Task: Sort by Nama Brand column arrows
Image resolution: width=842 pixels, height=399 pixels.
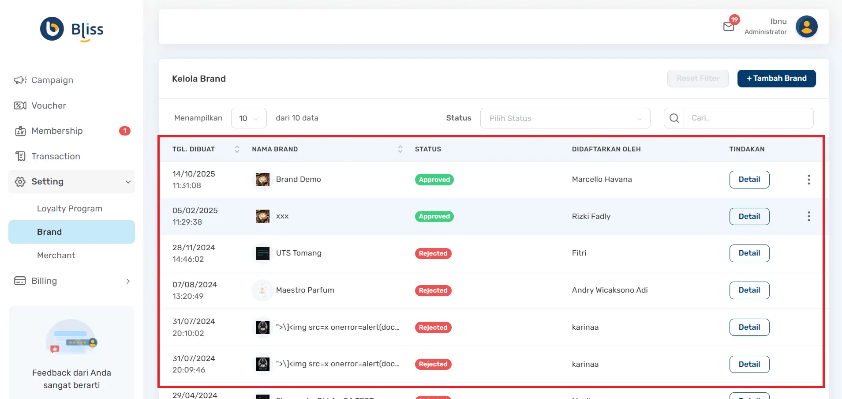Action: coord(400,149)
